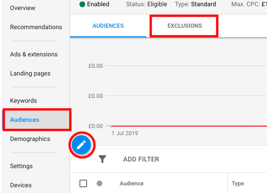Switch to the Exclusions tab
Viewport: 267px width, 193px height.
coord(185,26)
